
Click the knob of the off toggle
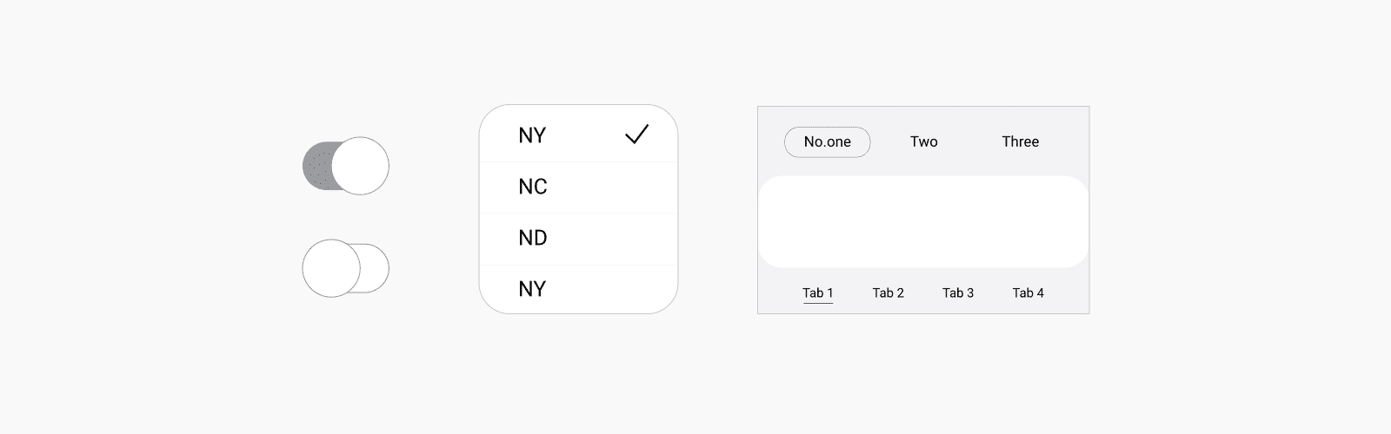click(331, 268)
